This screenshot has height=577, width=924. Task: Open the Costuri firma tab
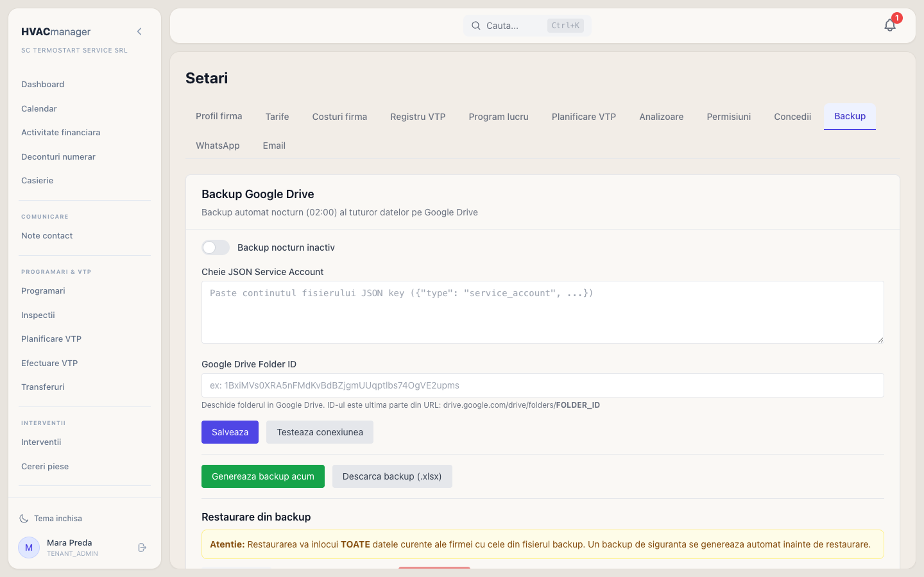[339, 117]
